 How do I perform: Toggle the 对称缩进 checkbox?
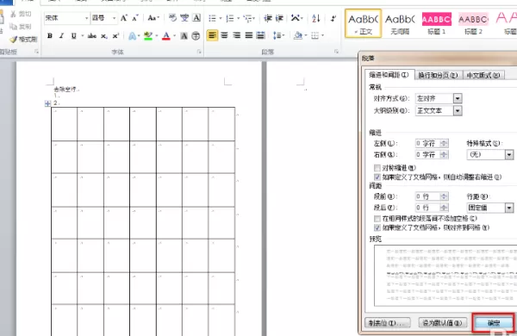click(x=377, y=168)
